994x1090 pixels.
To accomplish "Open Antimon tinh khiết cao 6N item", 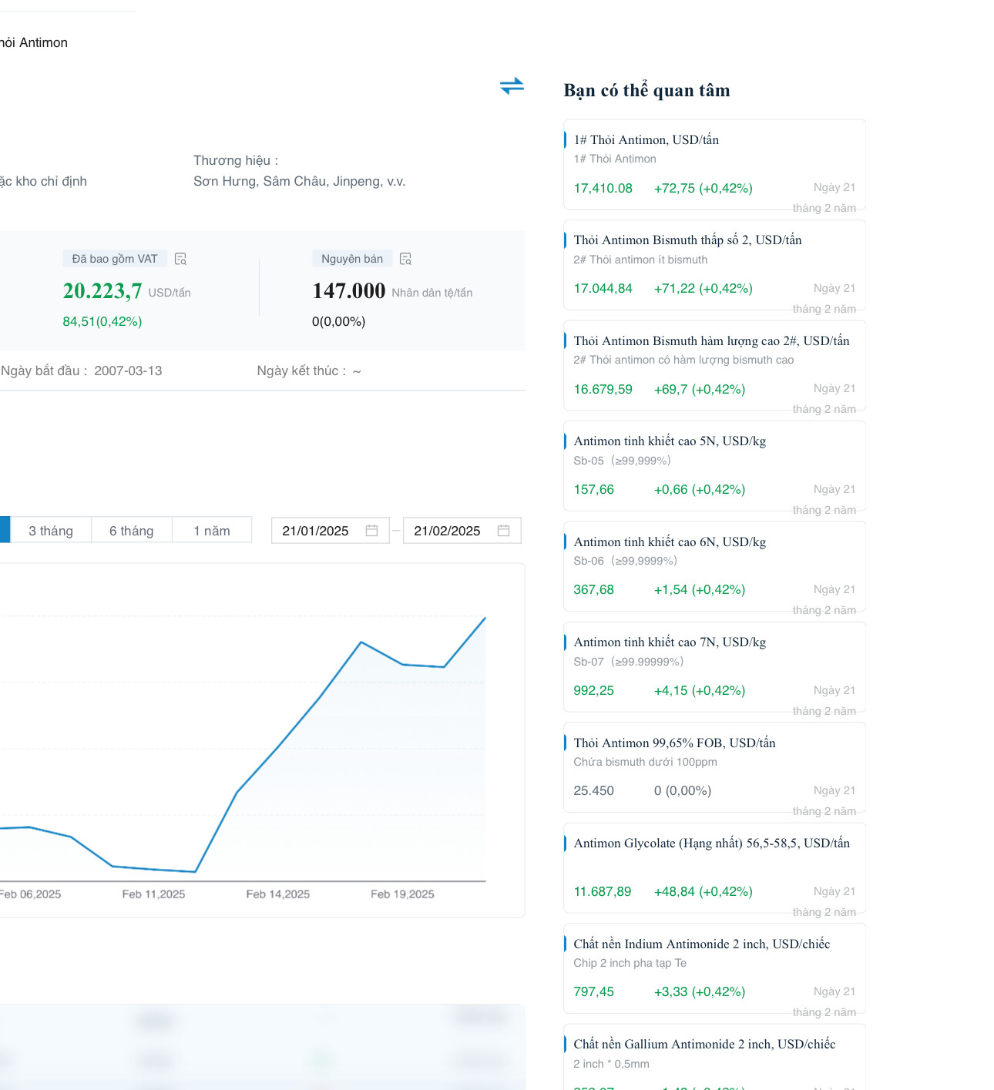I will (714, 566).
